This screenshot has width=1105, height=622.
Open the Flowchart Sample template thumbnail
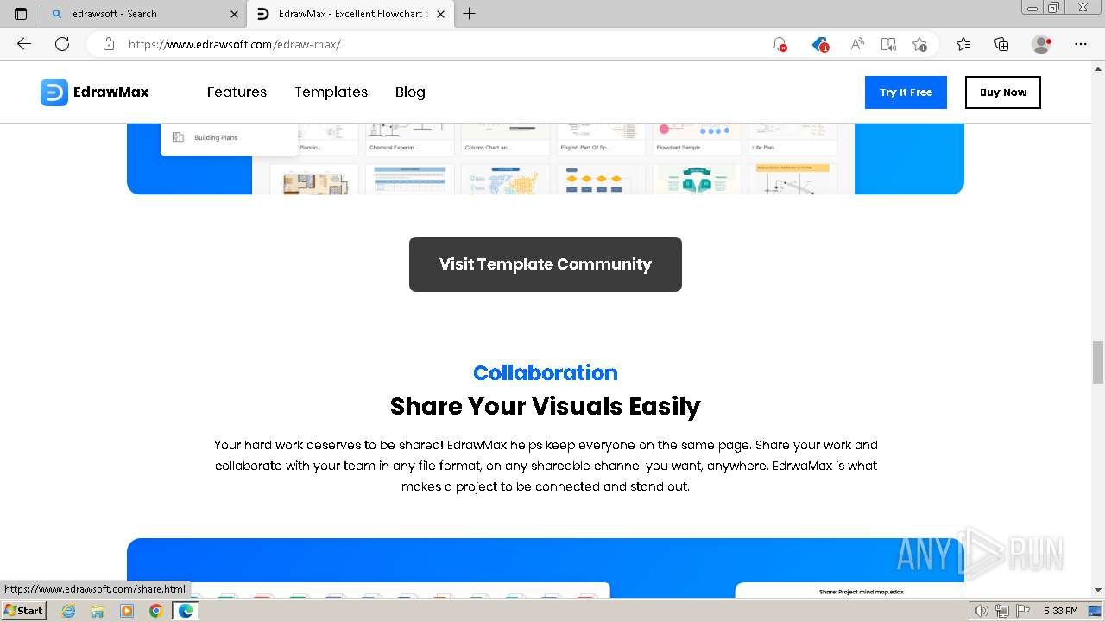pyautogui.click(x=697, y=138)
